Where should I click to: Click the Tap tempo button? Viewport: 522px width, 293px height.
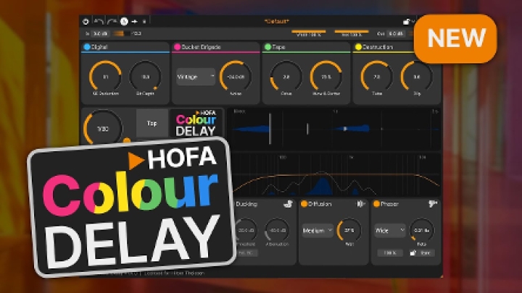point(152,123)
